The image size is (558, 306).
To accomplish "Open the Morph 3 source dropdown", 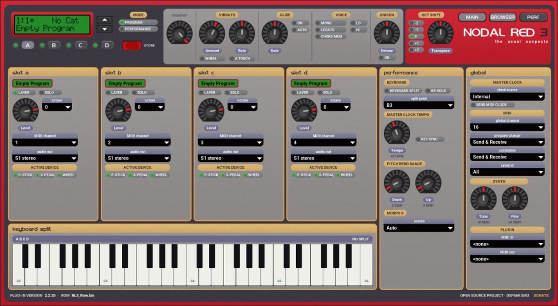I will (419, 228).
